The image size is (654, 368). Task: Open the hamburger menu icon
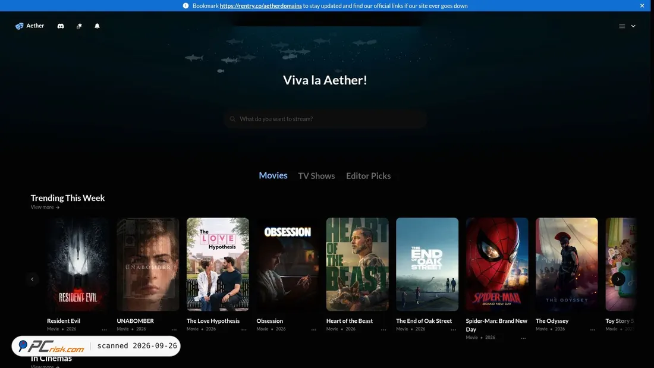point(622,26)
